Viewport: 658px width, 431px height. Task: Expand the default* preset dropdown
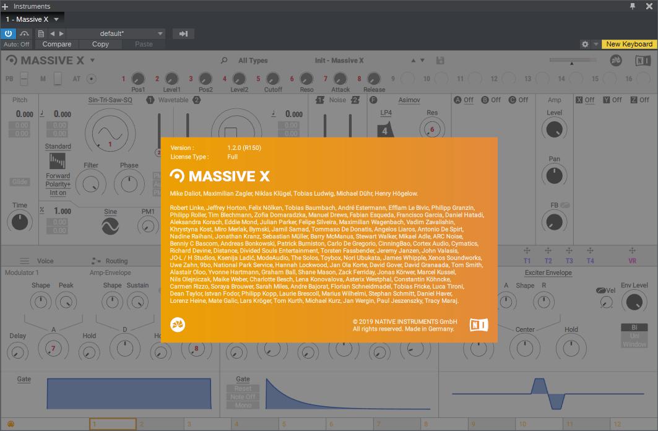[160, 33]
